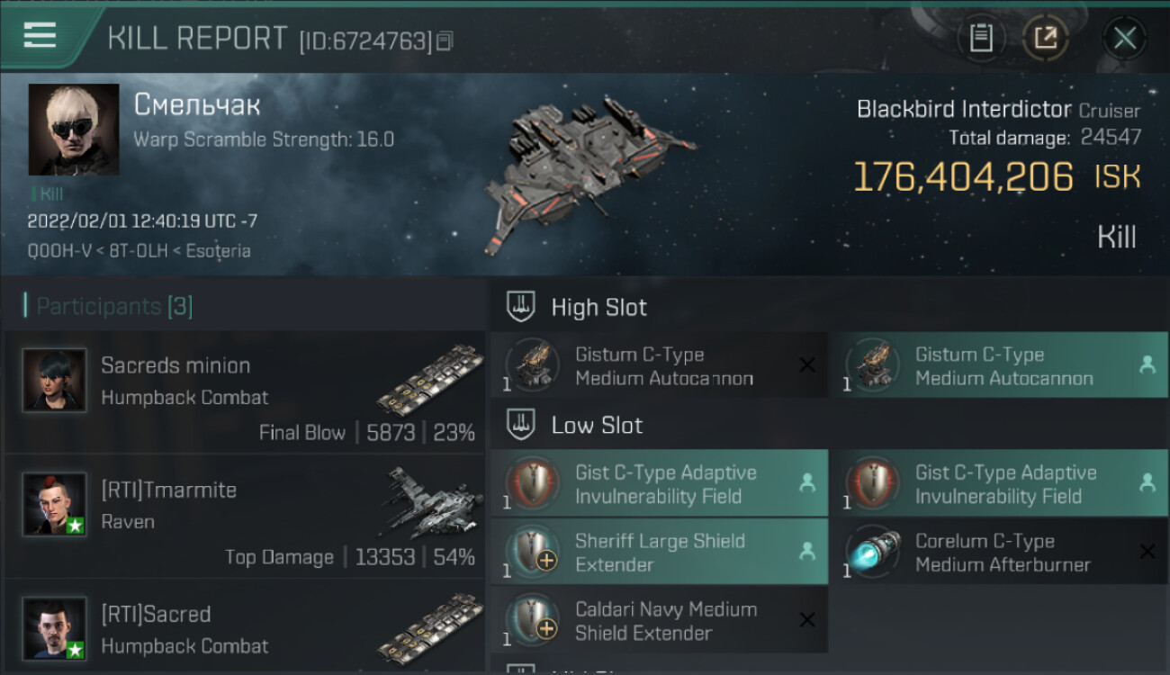View Смельчак's pilot portrait
The width and height of the screenshot is (1170, 675).
pyautogui.click(x=74, y=130)
